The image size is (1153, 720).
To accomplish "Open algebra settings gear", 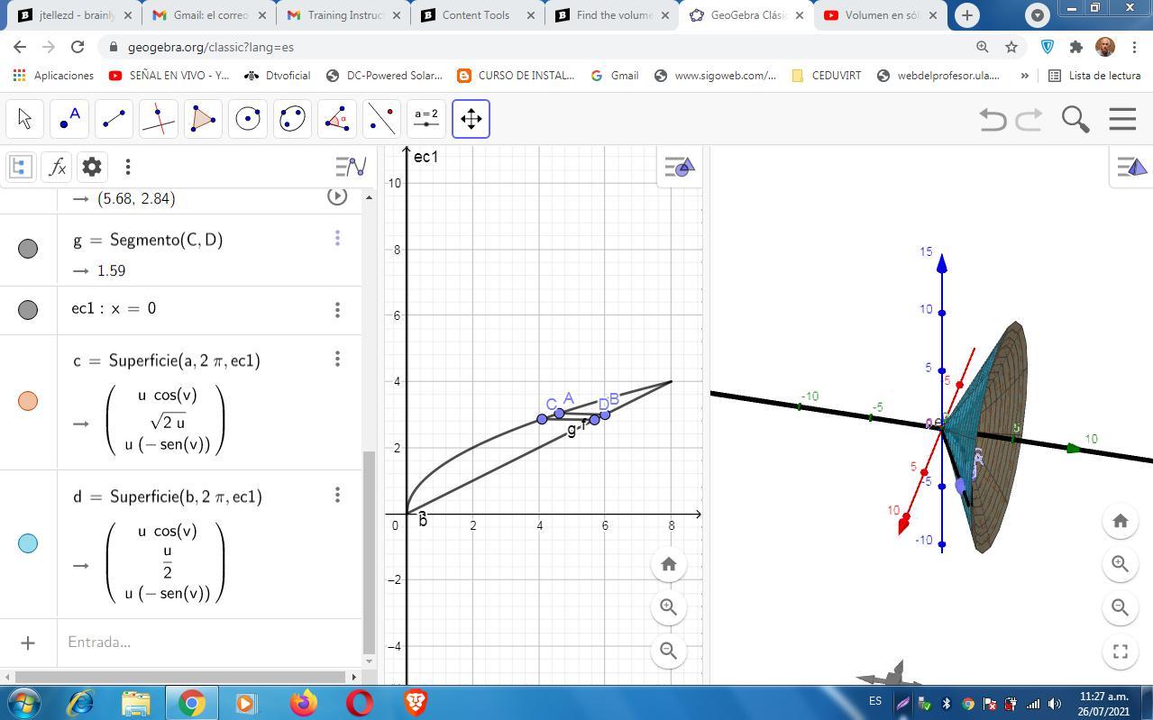I will pyautogui.click(x=92, y=167).
